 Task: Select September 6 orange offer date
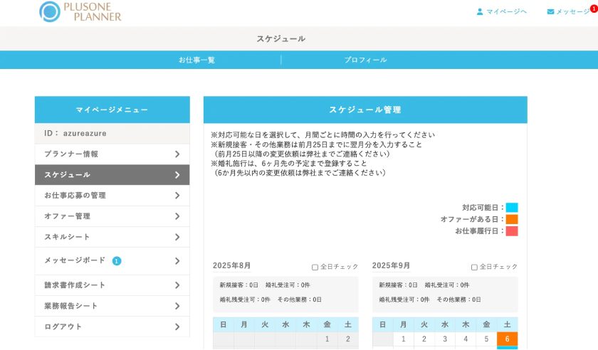coord(507,339)
